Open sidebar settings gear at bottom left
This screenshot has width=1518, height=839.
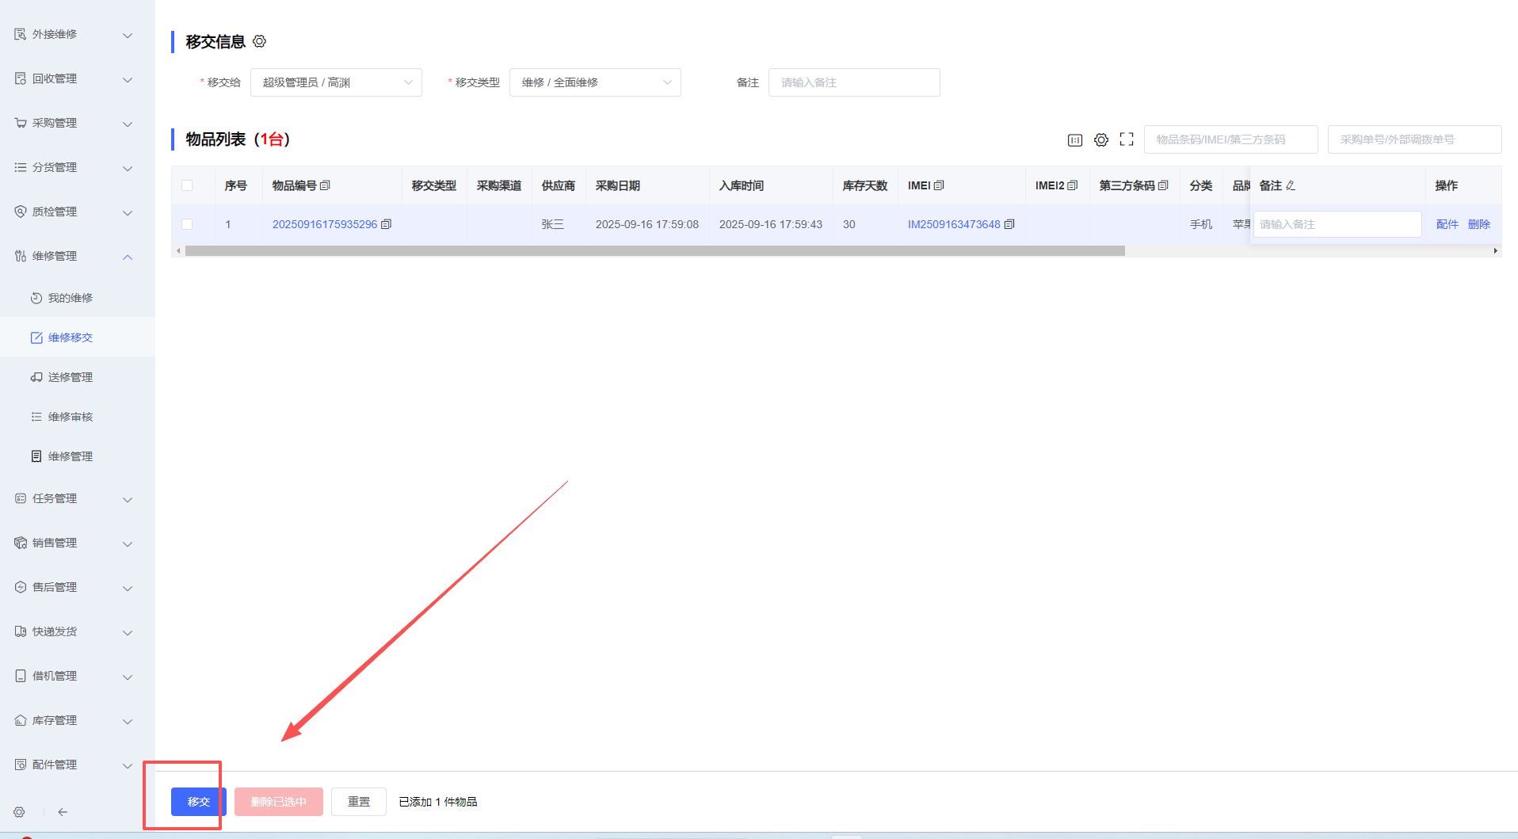tap(19, 812)
